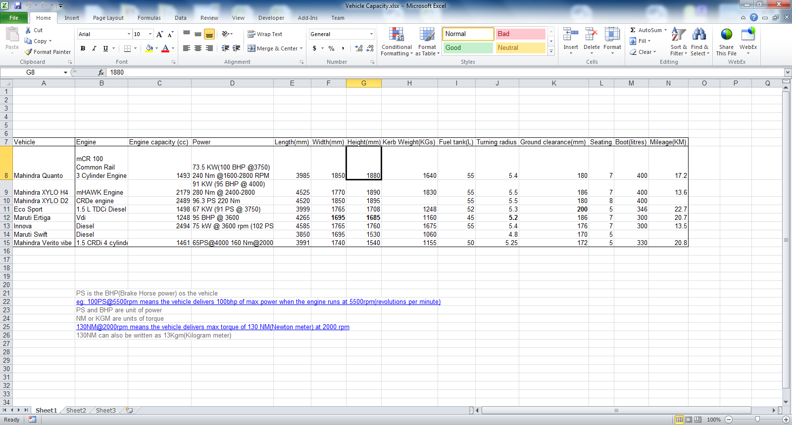Screen dimensions: 792x425
Task: Center text horizontally
Action: click(x=198, y=48)
